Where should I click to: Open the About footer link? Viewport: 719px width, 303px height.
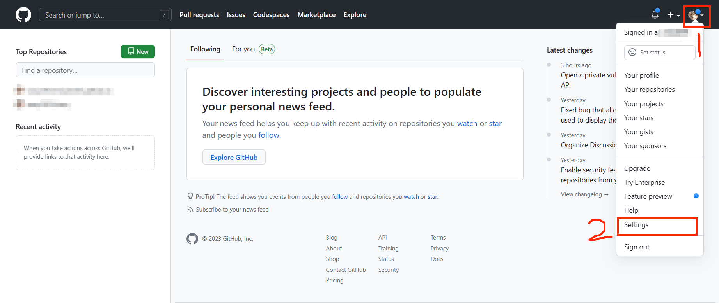(x=334, y=249)
